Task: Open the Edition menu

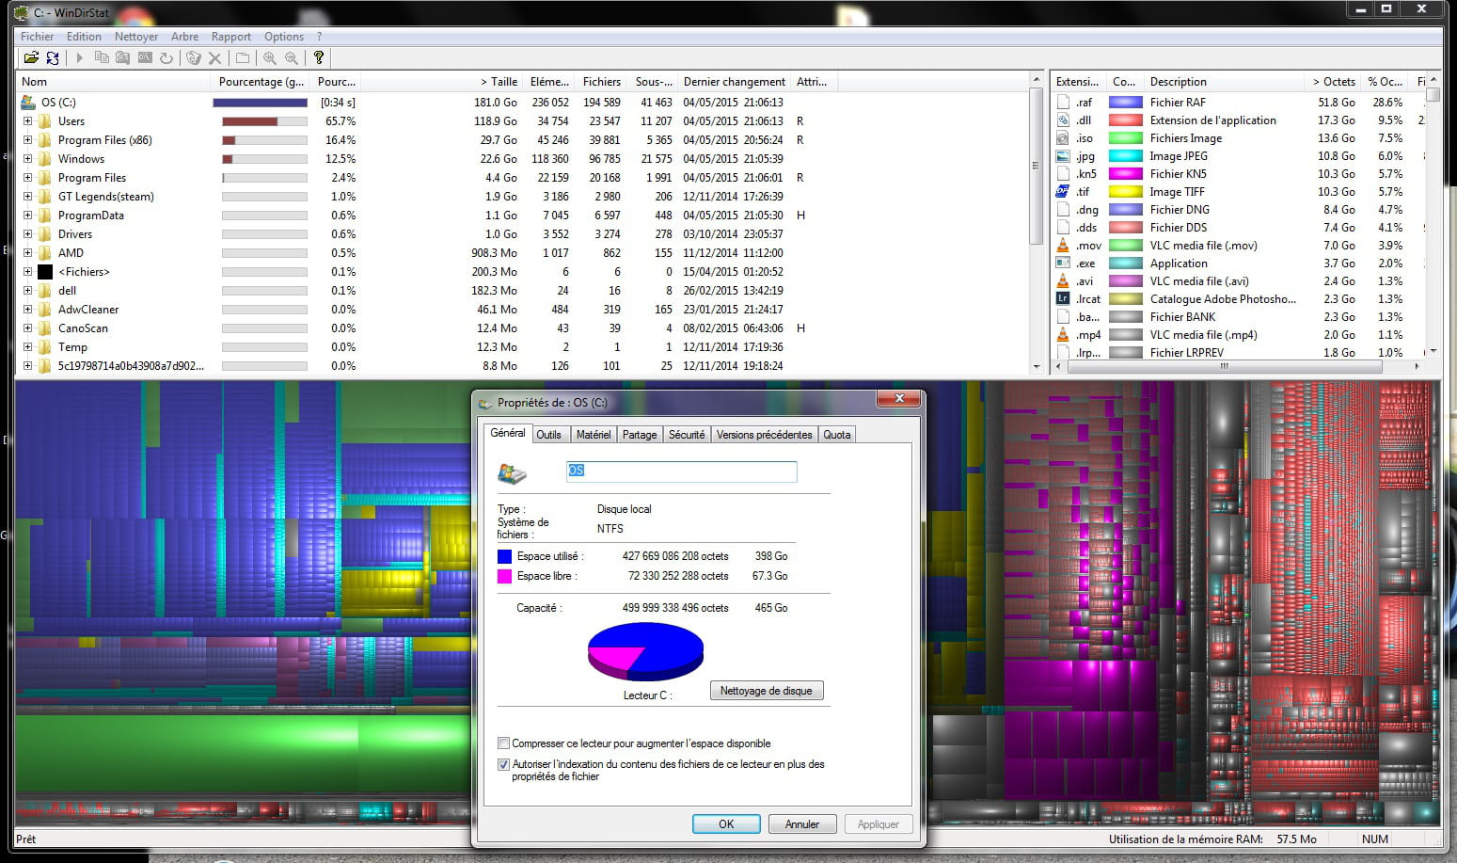Action: coord(84,37)
